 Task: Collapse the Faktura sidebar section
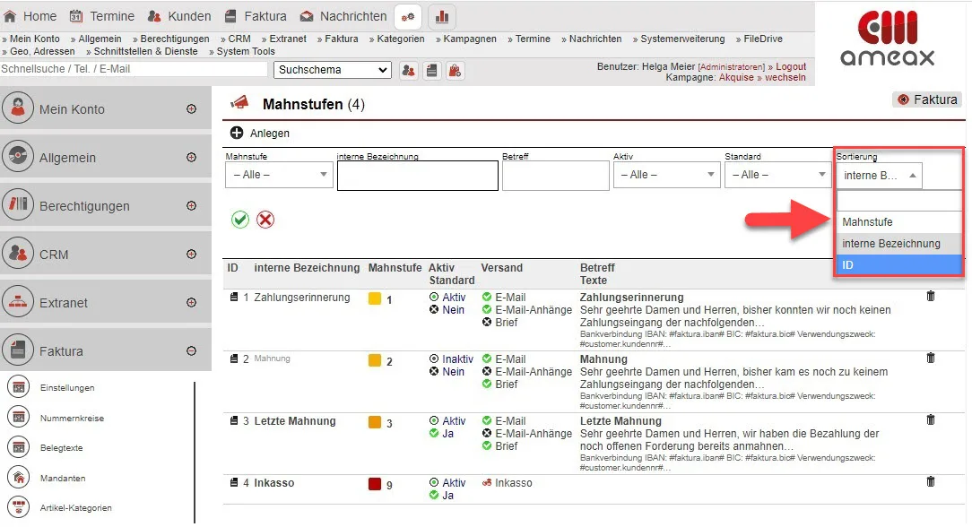click(191, 351)
